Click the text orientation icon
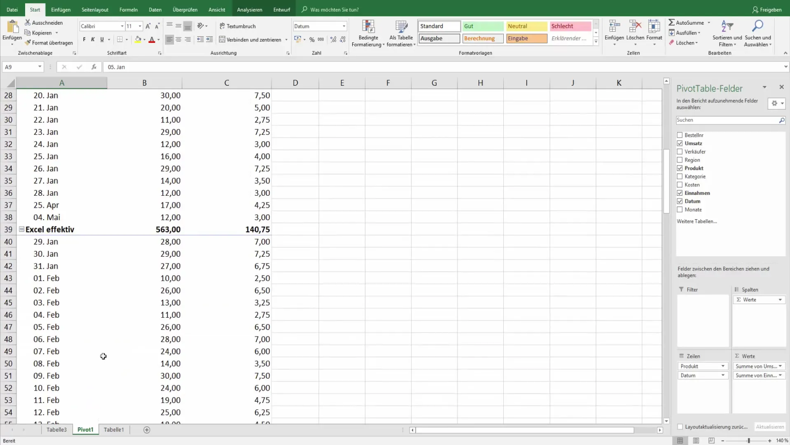790x445 pixels. point(200,26)
